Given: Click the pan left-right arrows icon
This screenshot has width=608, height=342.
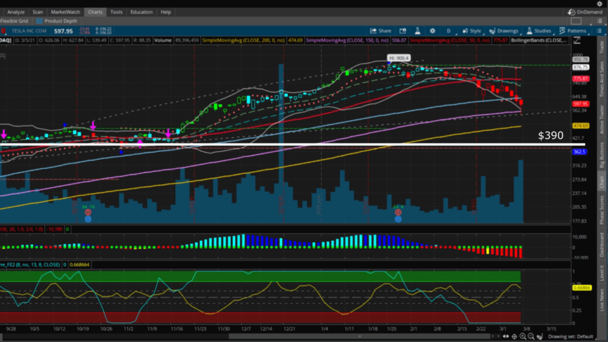Looking at the screenshot, I should (x=506, y=337).
